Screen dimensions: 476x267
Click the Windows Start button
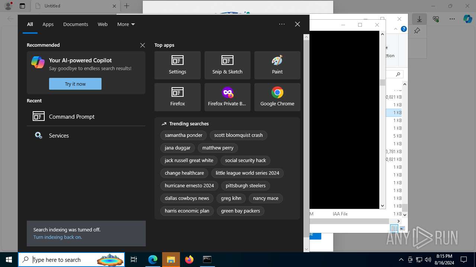tap(9, 260)
